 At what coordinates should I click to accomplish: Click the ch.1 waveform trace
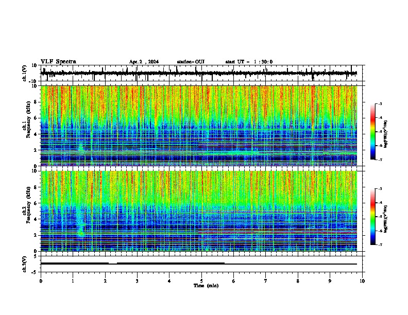pyautogui.click(x=199, y=73)
